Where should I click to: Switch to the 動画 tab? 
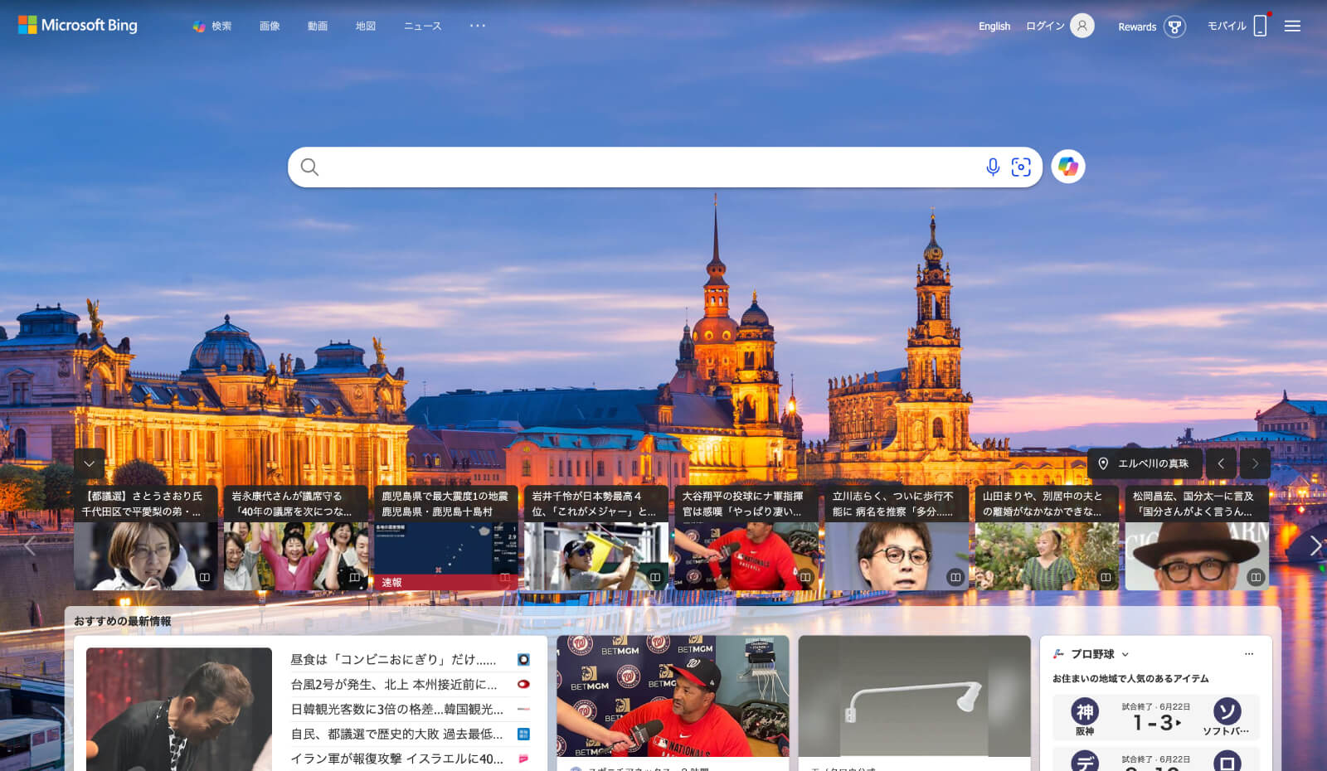tap(318, 27)
